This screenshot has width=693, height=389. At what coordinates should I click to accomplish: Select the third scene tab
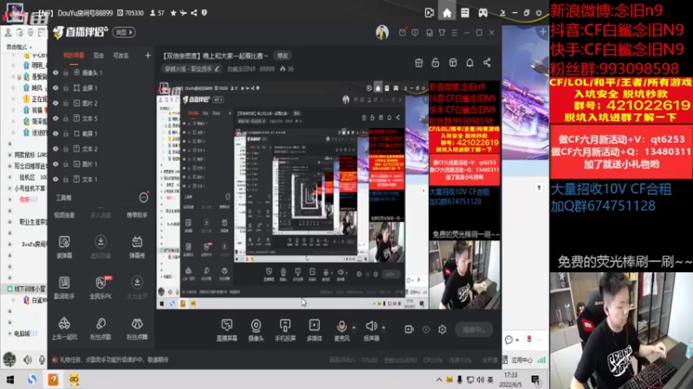pyautogui.click(x=120, y=55)
